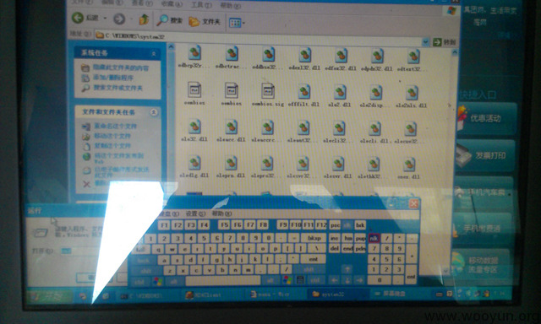Open the Search (搜索) toolbar button
The height and width of the screenshot is (324, 541).
(169, 20)
